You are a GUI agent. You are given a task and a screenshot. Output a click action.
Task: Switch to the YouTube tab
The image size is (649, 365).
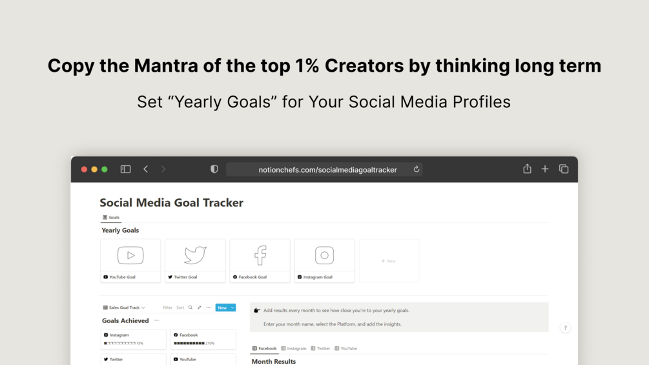click(x=345, y=348)
